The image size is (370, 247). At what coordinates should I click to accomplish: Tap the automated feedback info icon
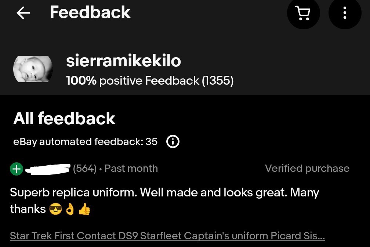(x=173, y=141)
